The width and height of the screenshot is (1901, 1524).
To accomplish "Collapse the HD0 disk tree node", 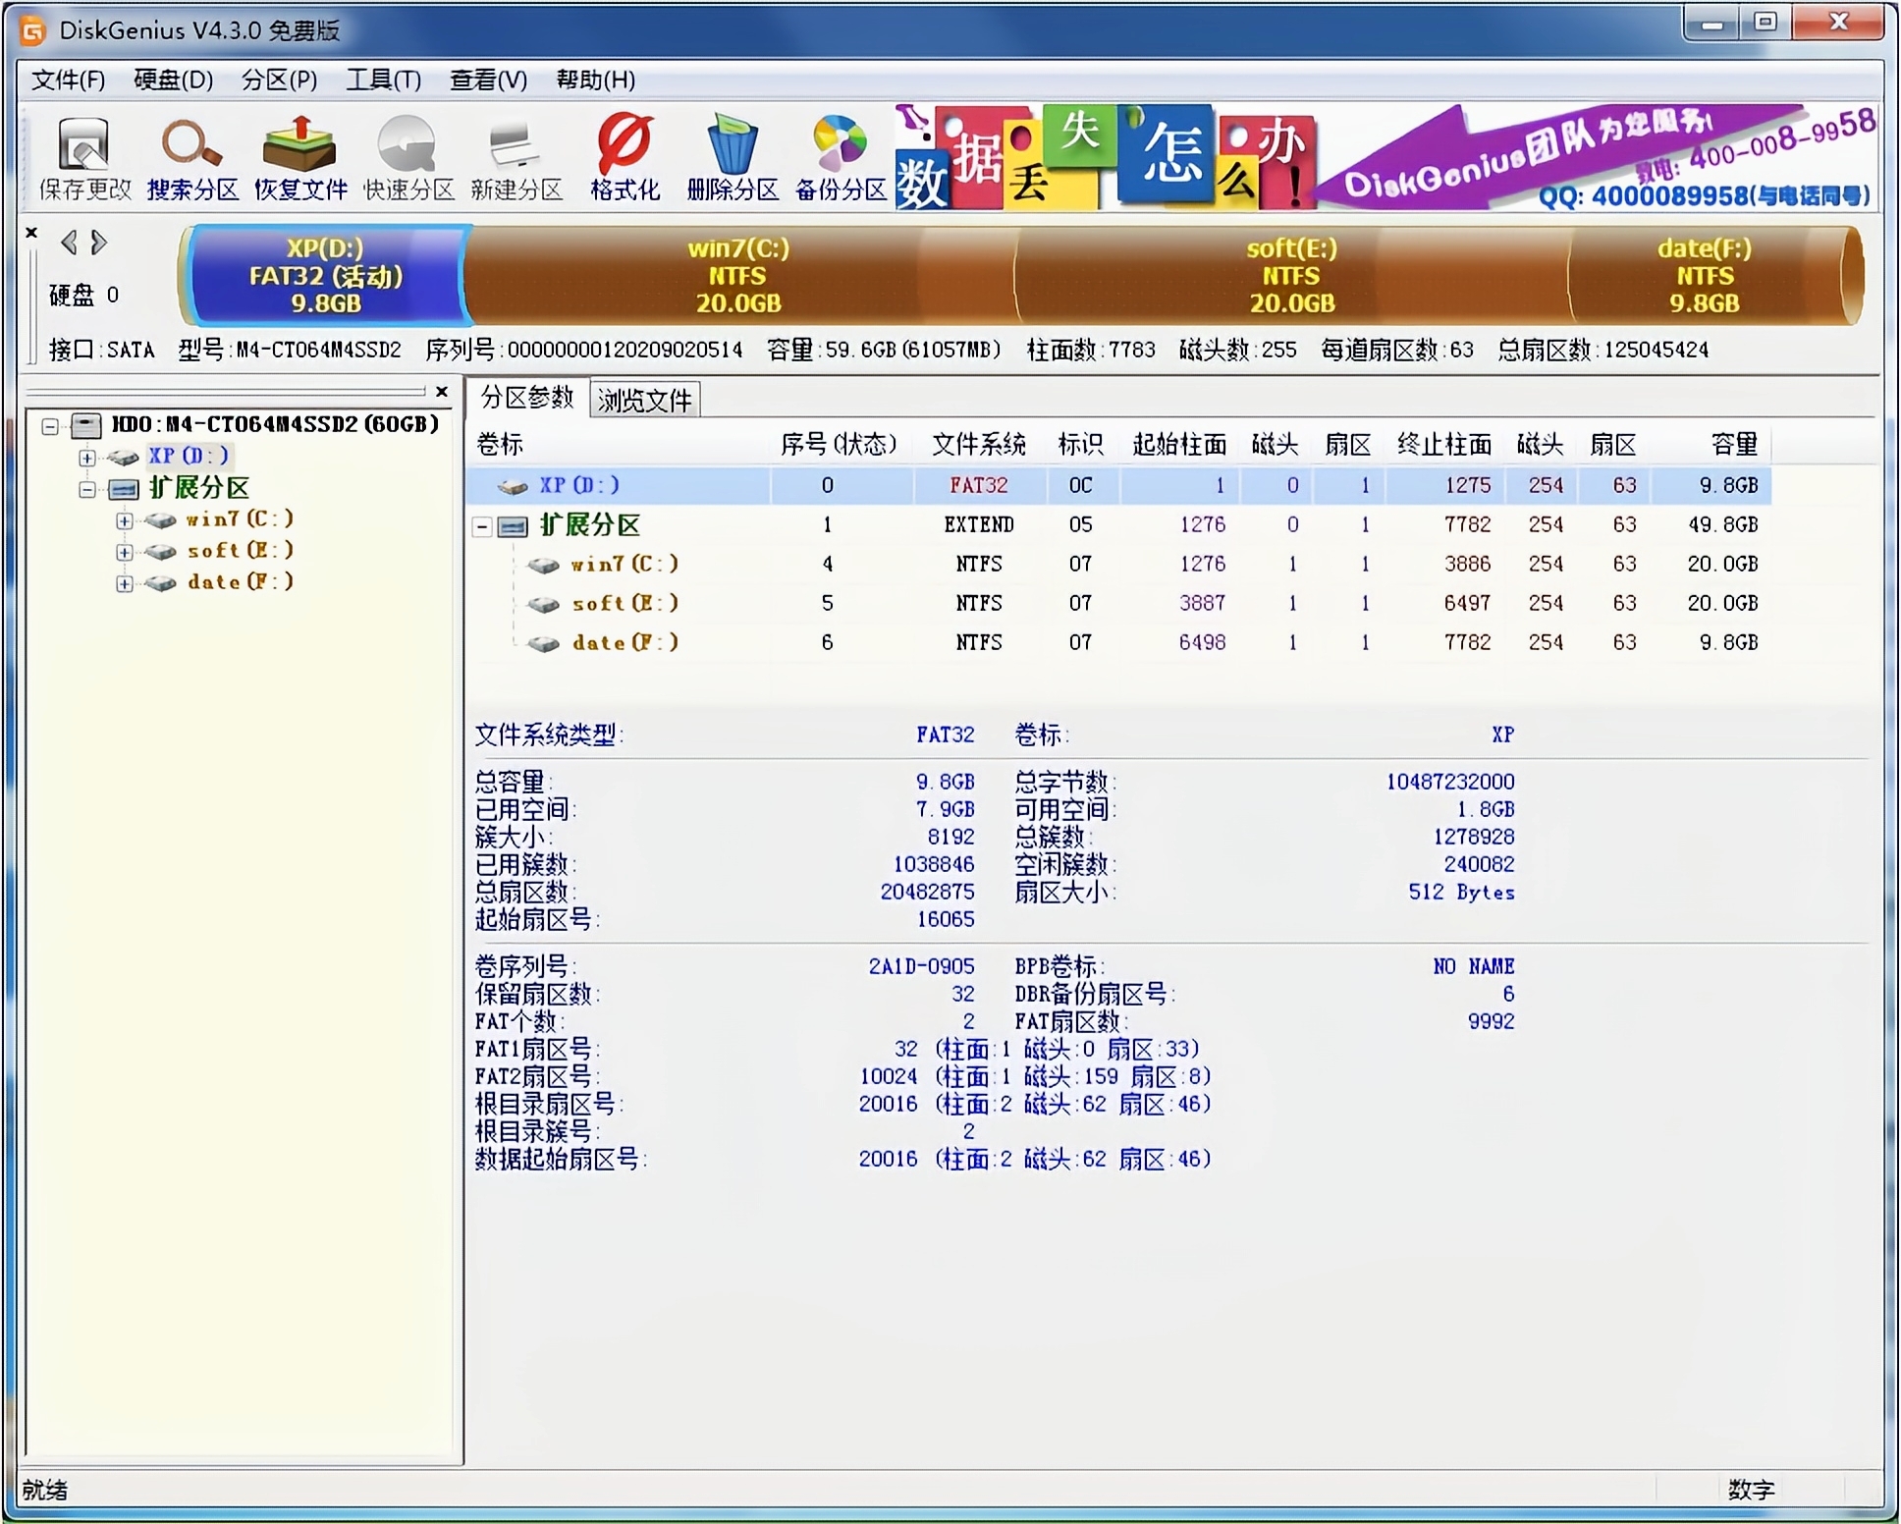I will 49,425.
